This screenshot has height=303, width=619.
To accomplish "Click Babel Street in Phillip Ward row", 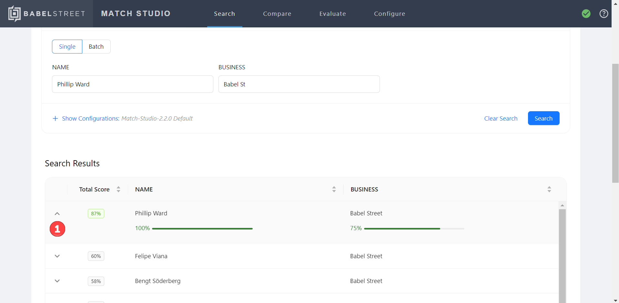I will click(366, 213).
